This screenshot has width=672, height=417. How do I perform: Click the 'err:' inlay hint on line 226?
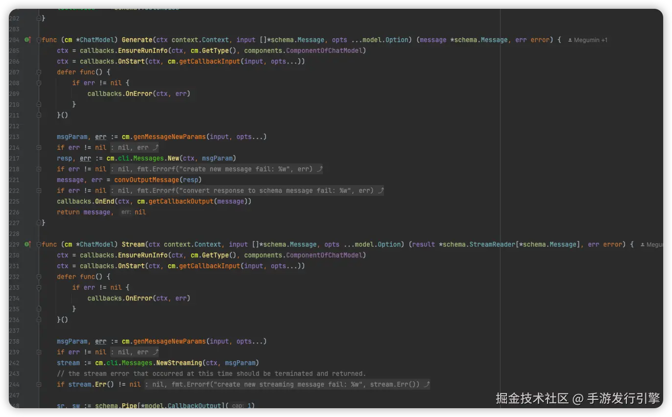click(x=126, y=212)
